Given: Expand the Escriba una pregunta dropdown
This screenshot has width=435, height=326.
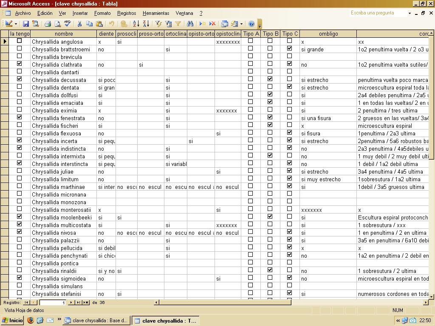Looking at the screenshot, I should point(410,13).
